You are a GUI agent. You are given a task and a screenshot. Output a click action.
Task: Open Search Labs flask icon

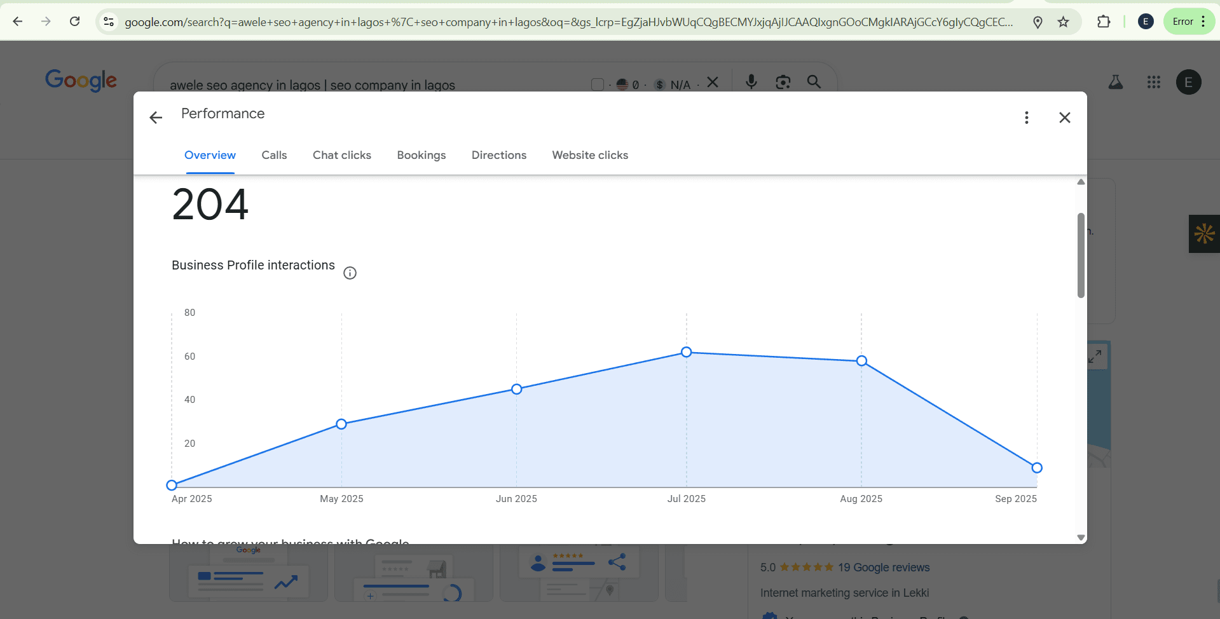[x=1115, y=82]
